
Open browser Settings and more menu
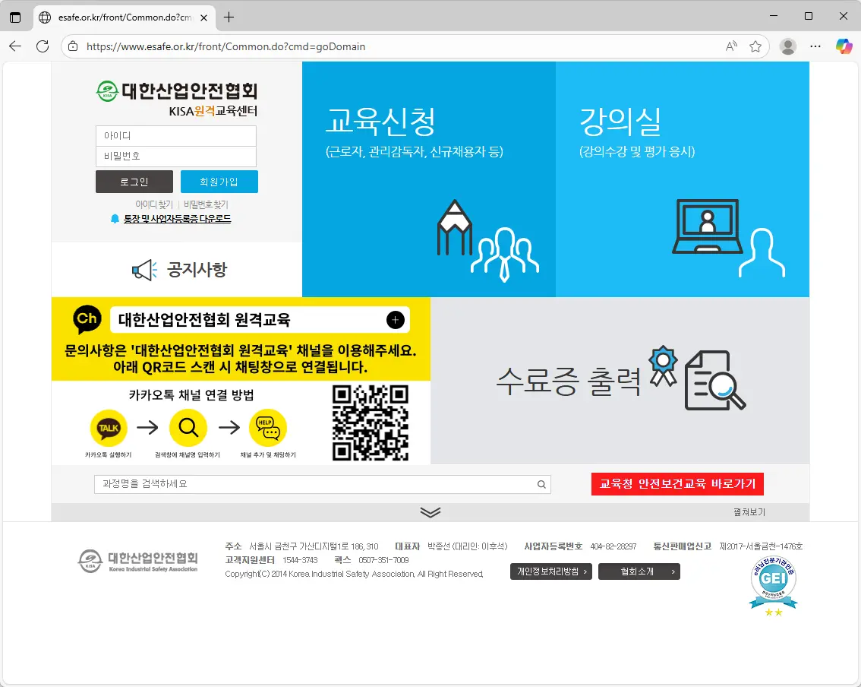pyautogui.click(x=815, y=46)
